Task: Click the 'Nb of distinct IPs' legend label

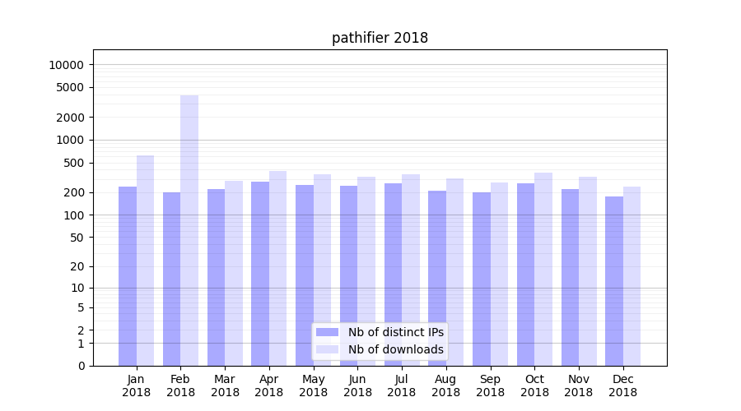Action: 396,332
